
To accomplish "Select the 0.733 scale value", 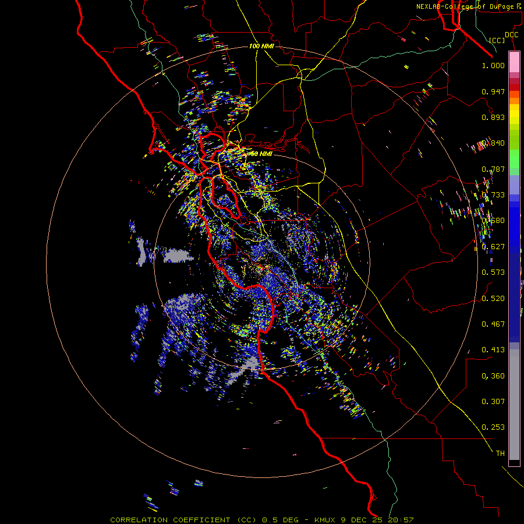I will (x=493, y=195).
